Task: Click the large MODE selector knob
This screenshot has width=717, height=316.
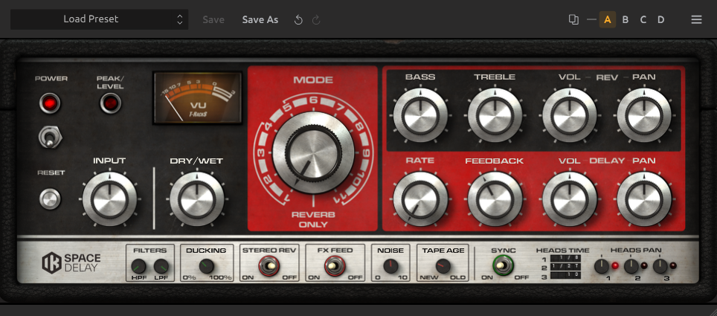Action: click(313, 152)
